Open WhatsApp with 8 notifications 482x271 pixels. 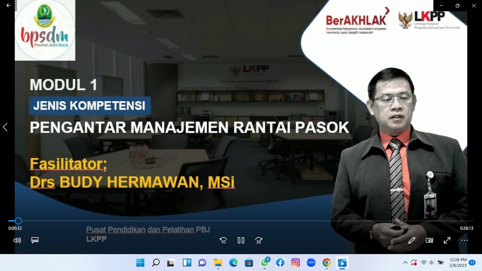265,262
